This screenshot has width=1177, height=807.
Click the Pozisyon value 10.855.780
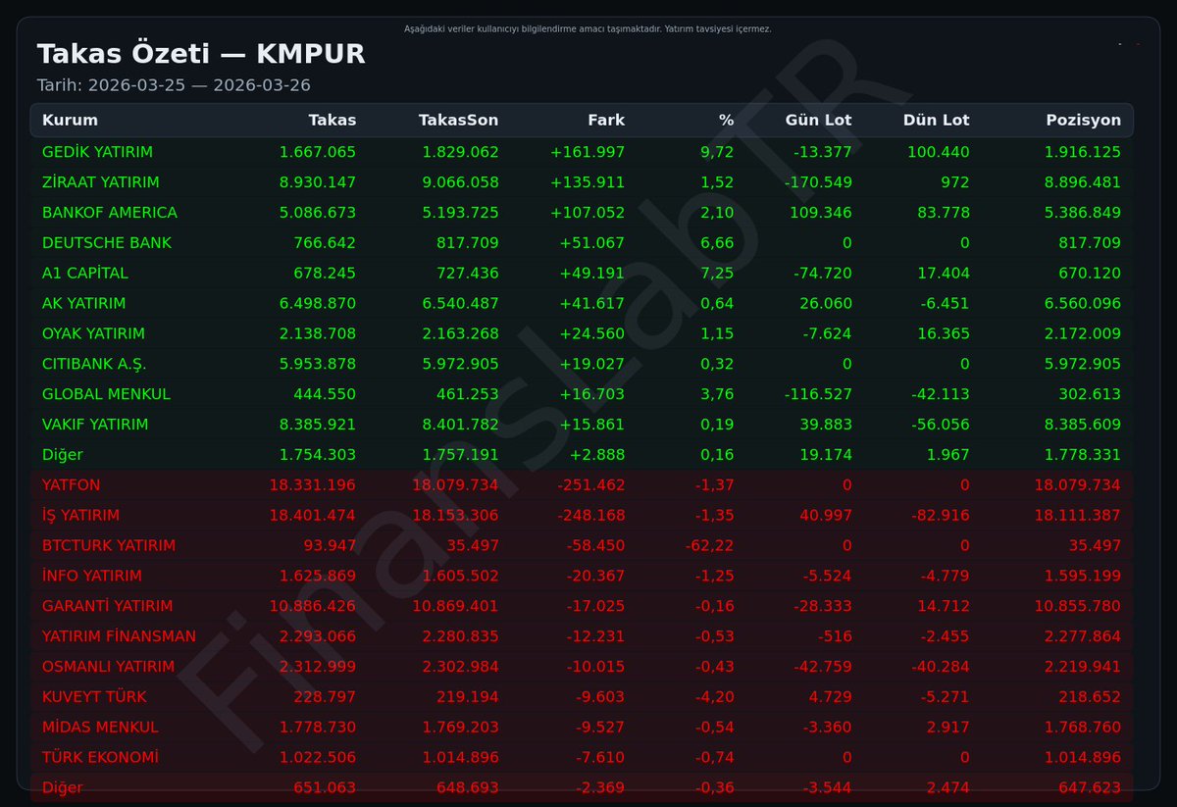pyautogui.click(x=1077, y=607)
